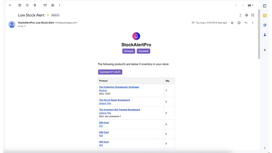Open more options menu in top toolbar
This screenshot has width=272, height=153.
(x=59, y=5)
